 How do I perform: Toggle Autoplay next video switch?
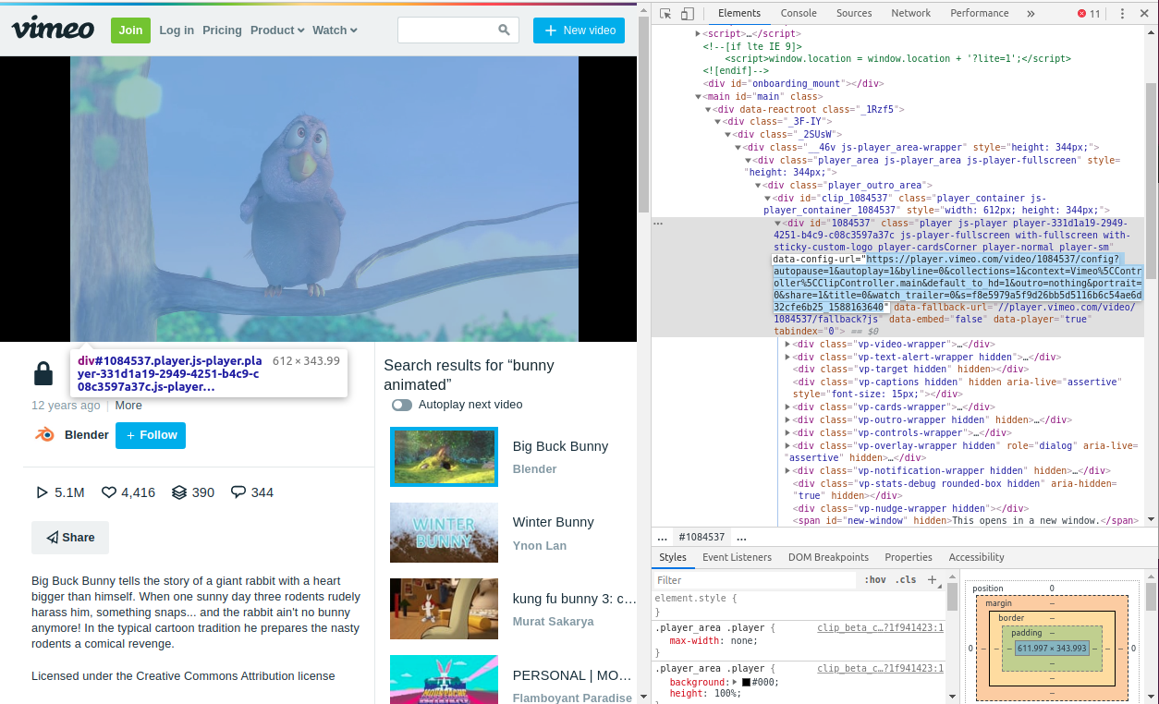coord(401,405)
